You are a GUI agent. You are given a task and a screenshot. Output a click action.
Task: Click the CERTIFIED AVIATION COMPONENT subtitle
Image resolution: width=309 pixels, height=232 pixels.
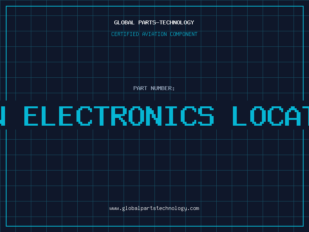tap(154, 34)
